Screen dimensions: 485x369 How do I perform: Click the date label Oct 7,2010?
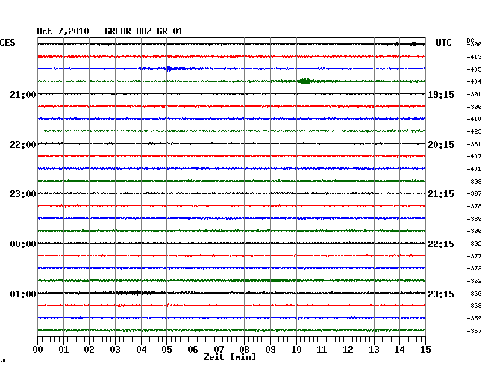coord(63,31)
